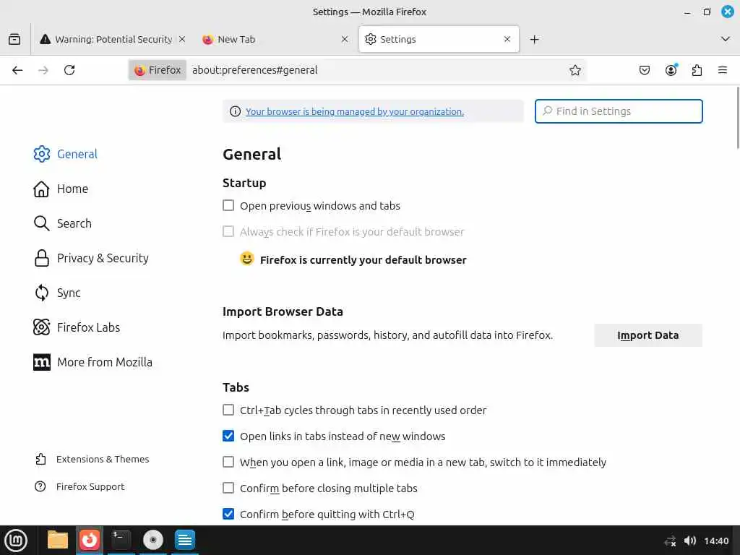Open the Firefox Labs category
The image size is (740, 555).
(x=88, y=327)
